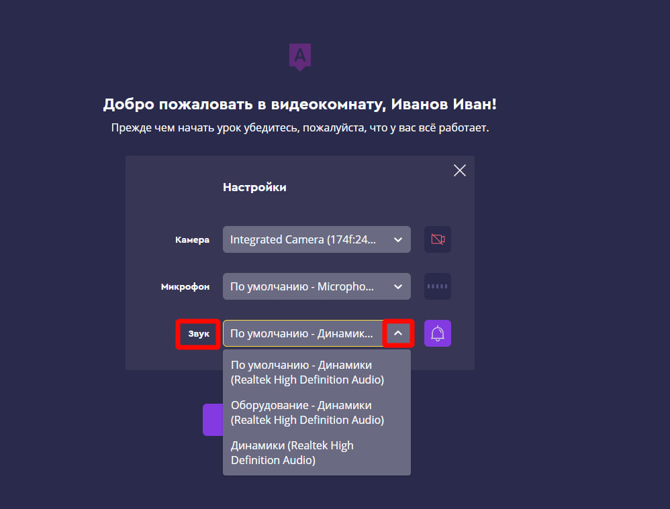Choose Оборудование - Динамики option
This screenshot has width=670, height=509.
pyautogui.click(x=317, y=412)
